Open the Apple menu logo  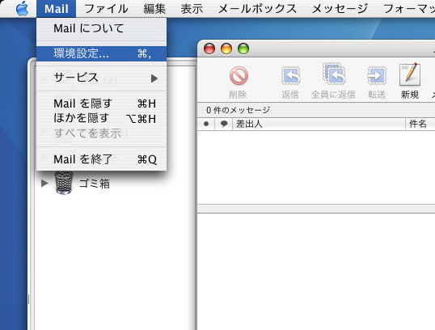coord(22,9)
